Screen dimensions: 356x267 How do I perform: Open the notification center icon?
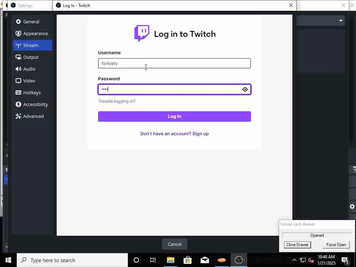click(x=345, y=260)
